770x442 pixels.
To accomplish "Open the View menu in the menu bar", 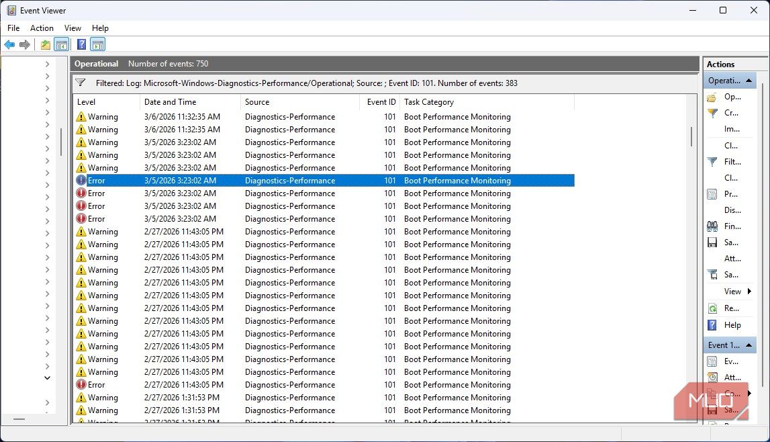I will (73, 28).
